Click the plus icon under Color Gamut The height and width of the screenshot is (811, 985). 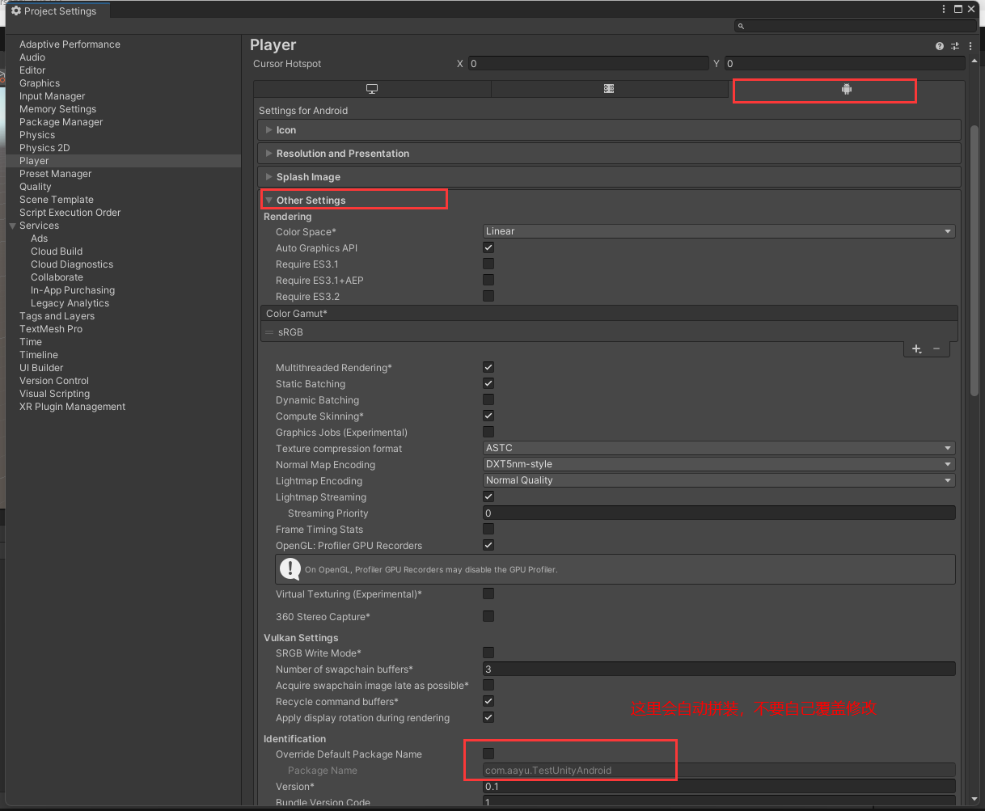(x=916, y=348)
